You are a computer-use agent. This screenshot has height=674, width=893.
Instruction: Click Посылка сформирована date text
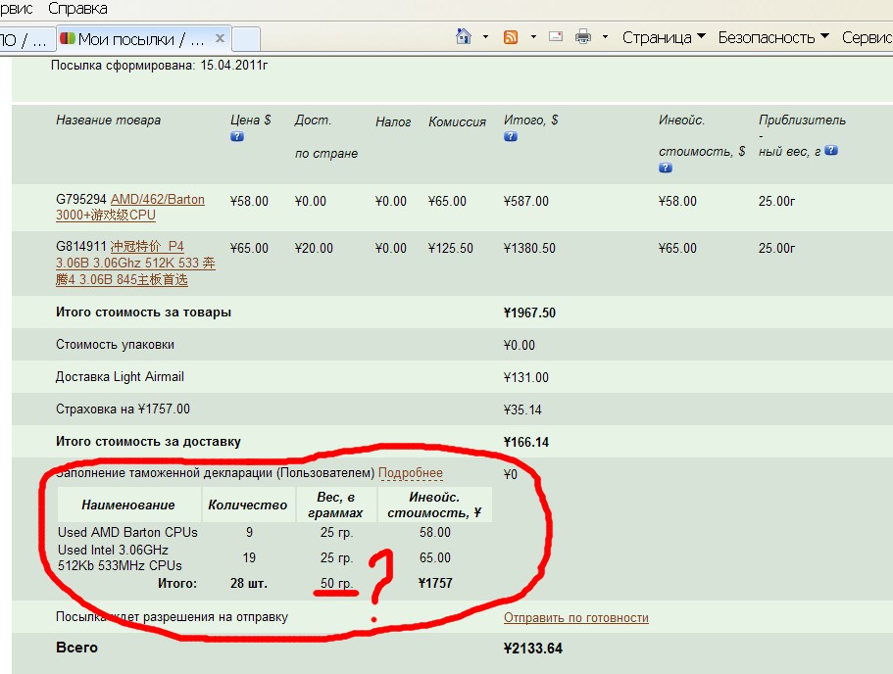[159, 66]
